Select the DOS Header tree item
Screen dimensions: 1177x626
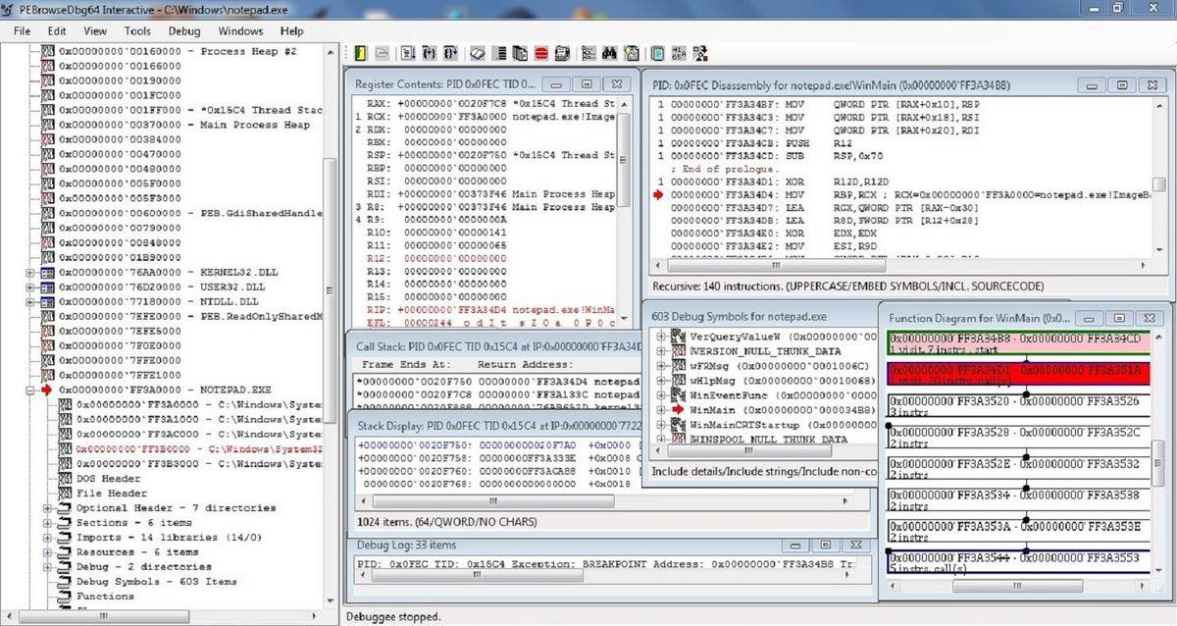tap(108, 479)
